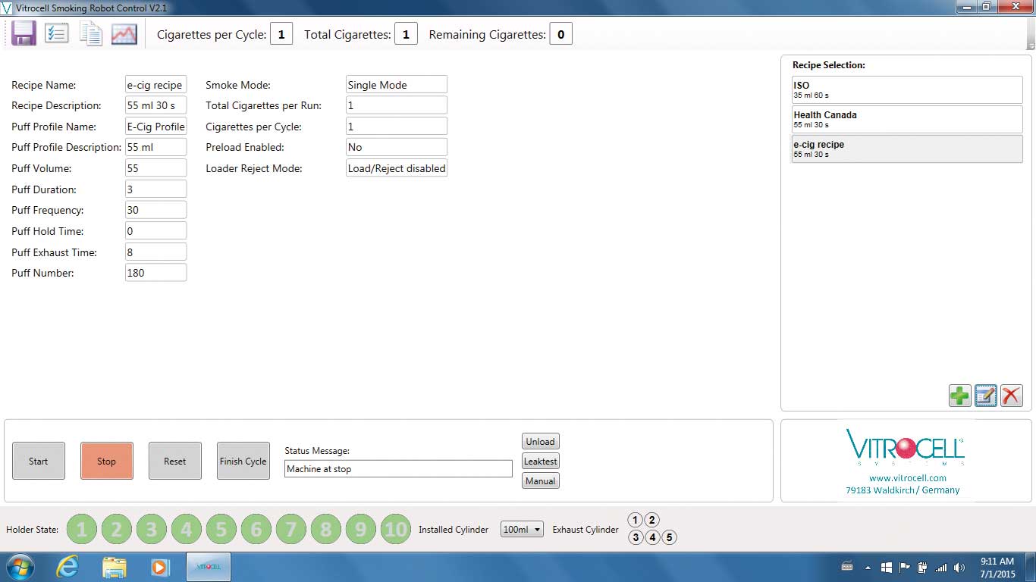Toggle holder state number 10 indicator
This screenshot has height=582, width=1036.
coord(396,530)
